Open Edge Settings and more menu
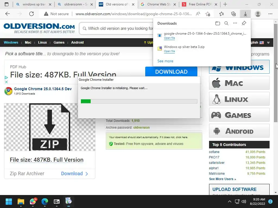 click(270, 14)
